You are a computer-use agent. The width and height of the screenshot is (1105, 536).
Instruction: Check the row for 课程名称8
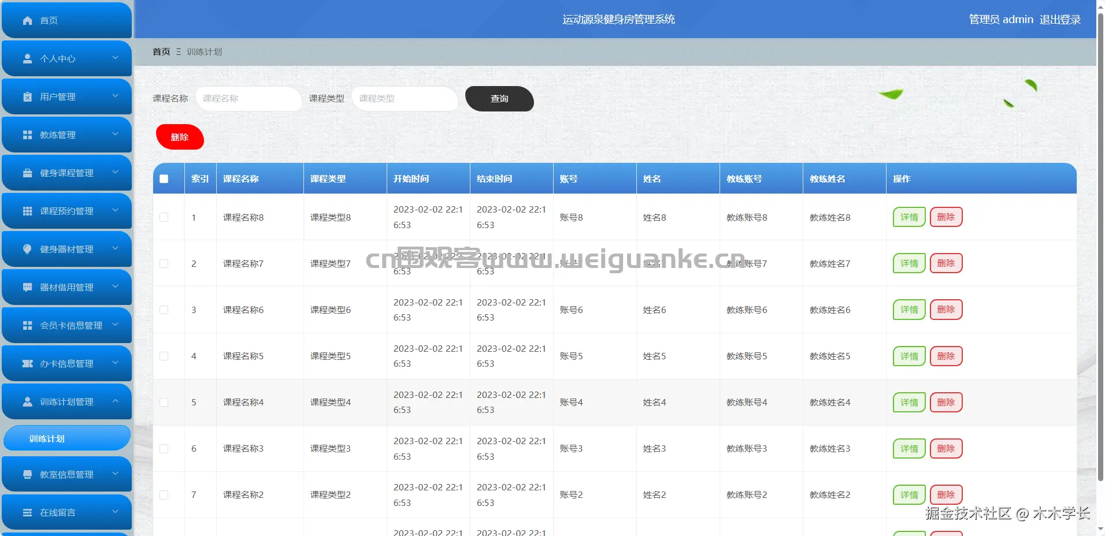pos(164,217)
